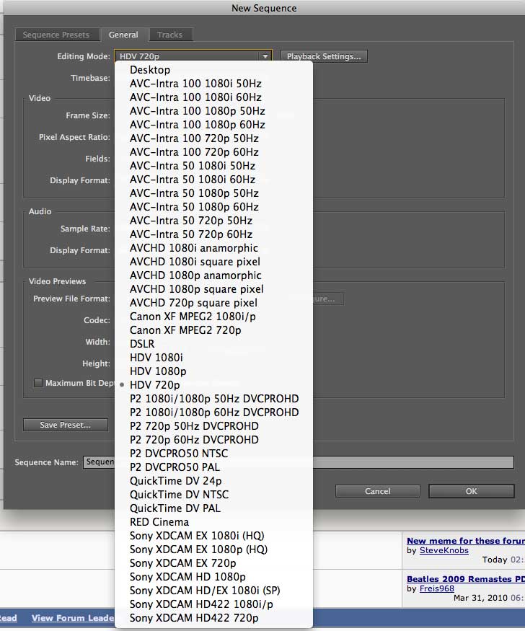This screenshot has width=525, height=631.
Task: Choose AVC-Intra 50 1080i 60Hz
Action: [x=213, y=179]
